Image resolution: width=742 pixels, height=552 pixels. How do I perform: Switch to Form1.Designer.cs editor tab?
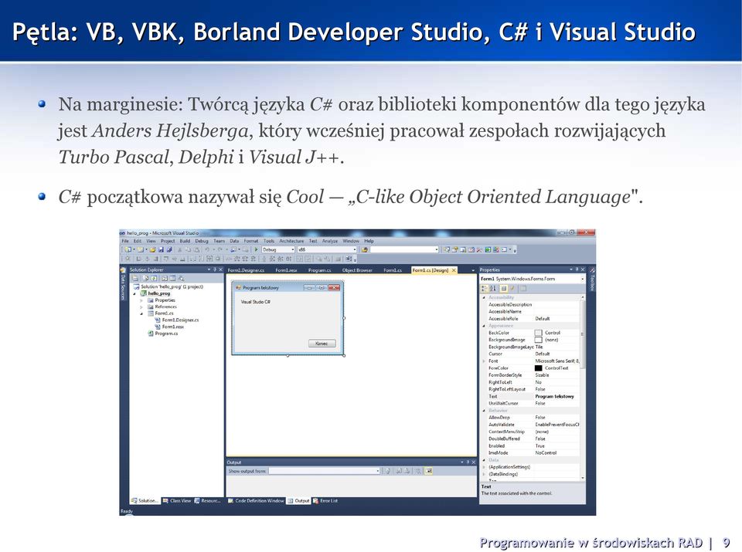coord(246,270)
